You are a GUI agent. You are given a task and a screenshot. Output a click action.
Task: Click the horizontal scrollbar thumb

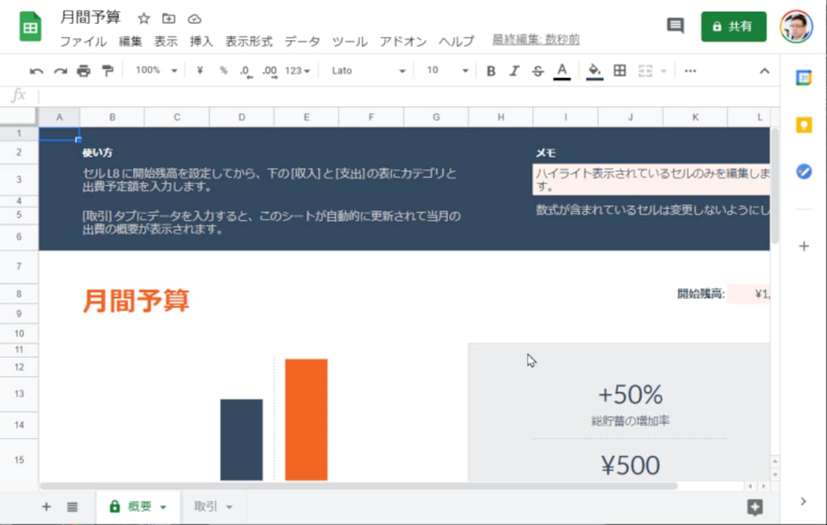tap(358, 486)
